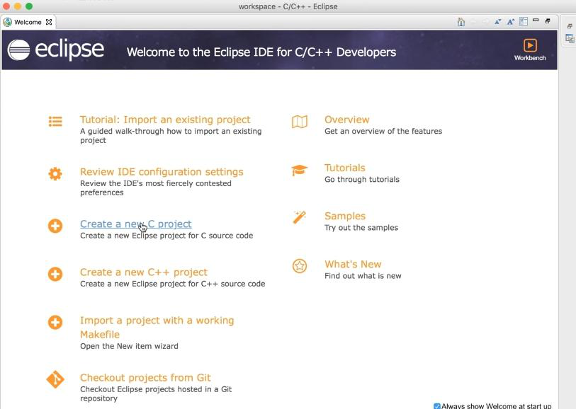Click the Workbench play icon
The width and height of the screenshot is (576, 409).
[x=530, y=45]
